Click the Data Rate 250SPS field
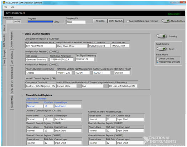 [13, 22]
